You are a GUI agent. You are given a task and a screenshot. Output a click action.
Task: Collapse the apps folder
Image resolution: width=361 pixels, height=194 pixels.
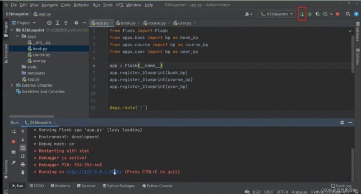18,37
